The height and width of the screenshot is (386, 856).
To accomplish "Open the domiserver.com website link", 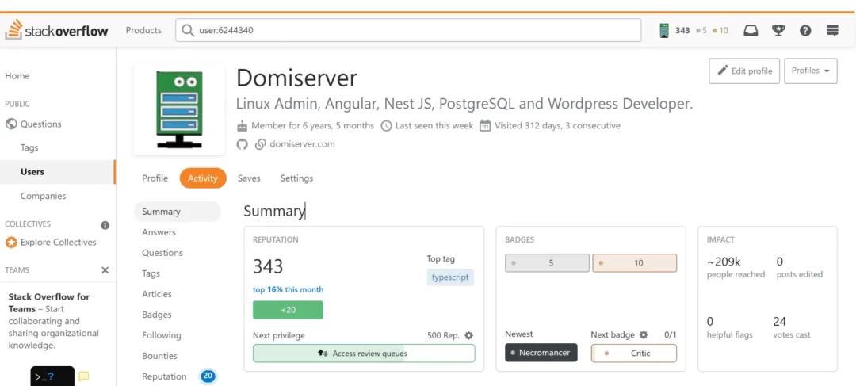I will pyautogui.click(x=302, y=144).
